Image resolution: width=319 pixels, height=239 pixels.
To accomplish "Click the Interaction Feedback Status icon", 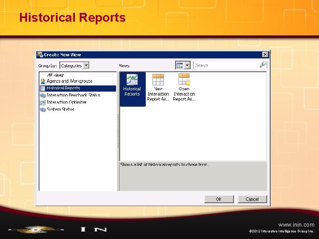I will click(43, 95).
